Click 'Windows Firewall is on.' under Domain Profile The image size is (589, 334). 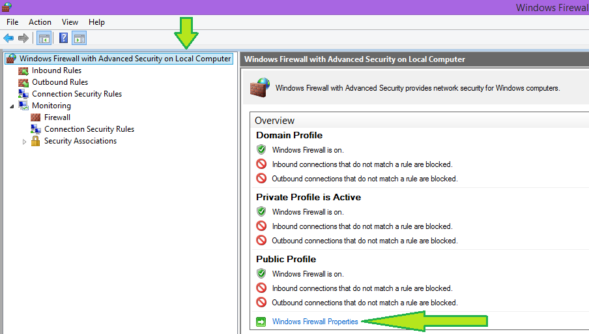click(x=308, y=149)
